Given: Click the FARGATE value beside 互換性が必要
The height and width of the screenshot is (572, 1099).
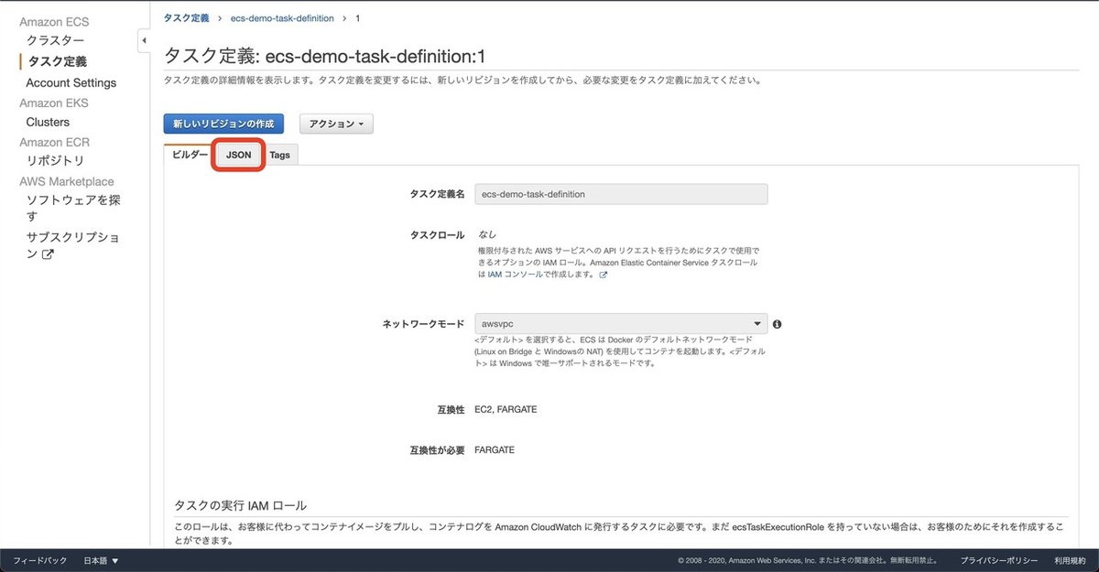Looking at the screenshot, I should pyautogui.click(x=495, y=450).
